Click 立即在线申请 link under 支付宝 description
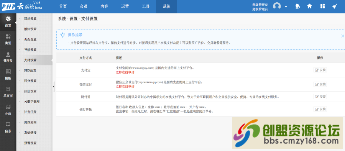This screenshot has width=345, height=151. 125,72
